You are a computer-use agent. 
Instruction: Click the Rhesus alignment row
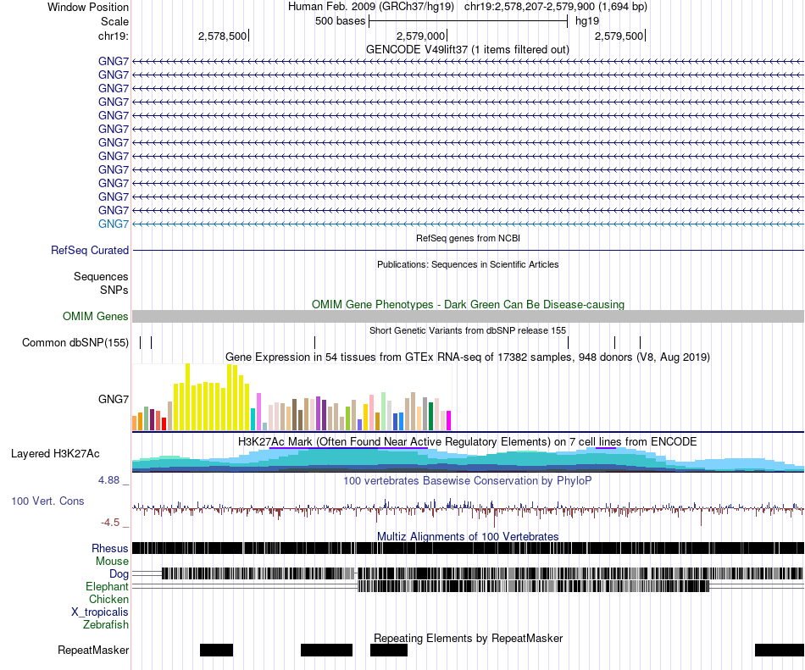tap(468, 548)
